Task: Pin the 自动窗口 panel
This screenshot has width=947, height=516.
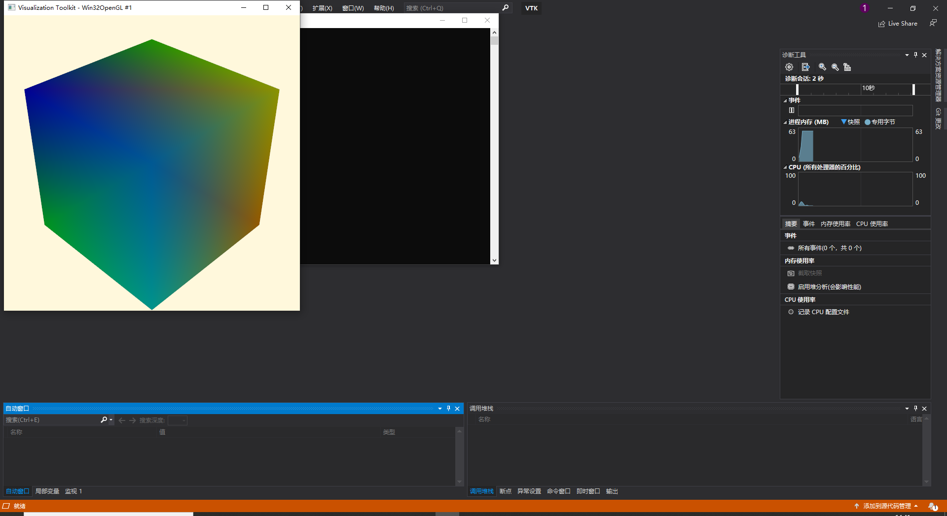Action: coord(448,408)
